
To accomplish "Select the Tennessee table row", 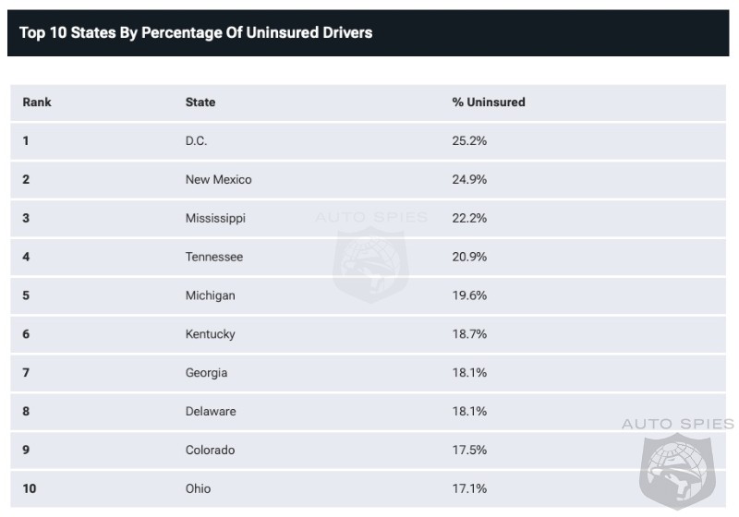I will pos(368,257).
